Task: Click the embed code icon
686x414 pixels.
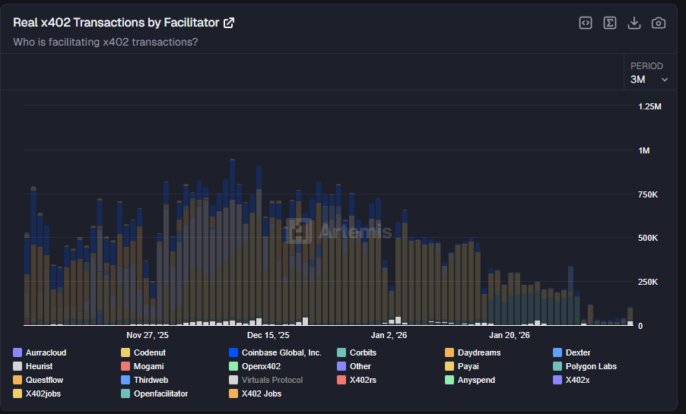Action: click(586, 23)
